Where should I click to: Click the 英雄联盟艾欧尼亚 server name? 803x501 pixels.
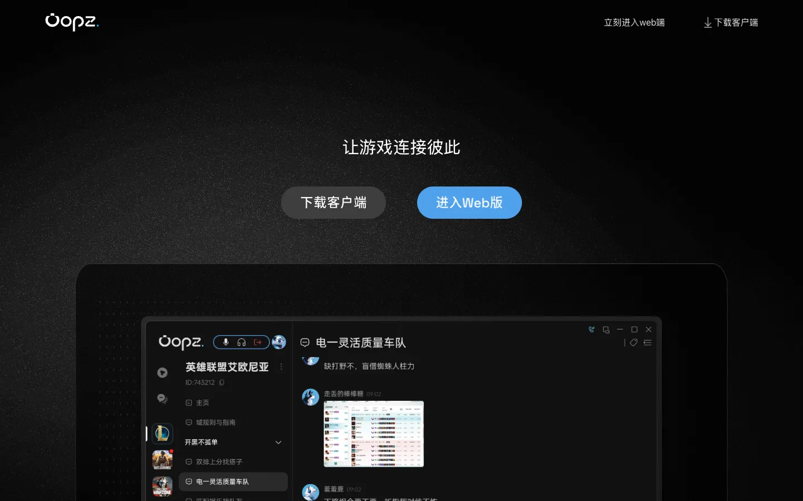(227, 367)
